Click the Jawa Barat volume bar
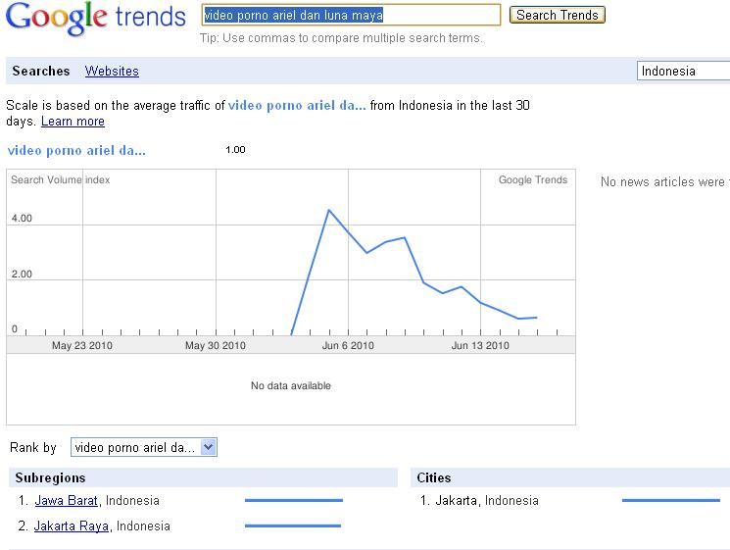Image resolution: width=730 pixels, height=550 pixels. pos(294,500)
